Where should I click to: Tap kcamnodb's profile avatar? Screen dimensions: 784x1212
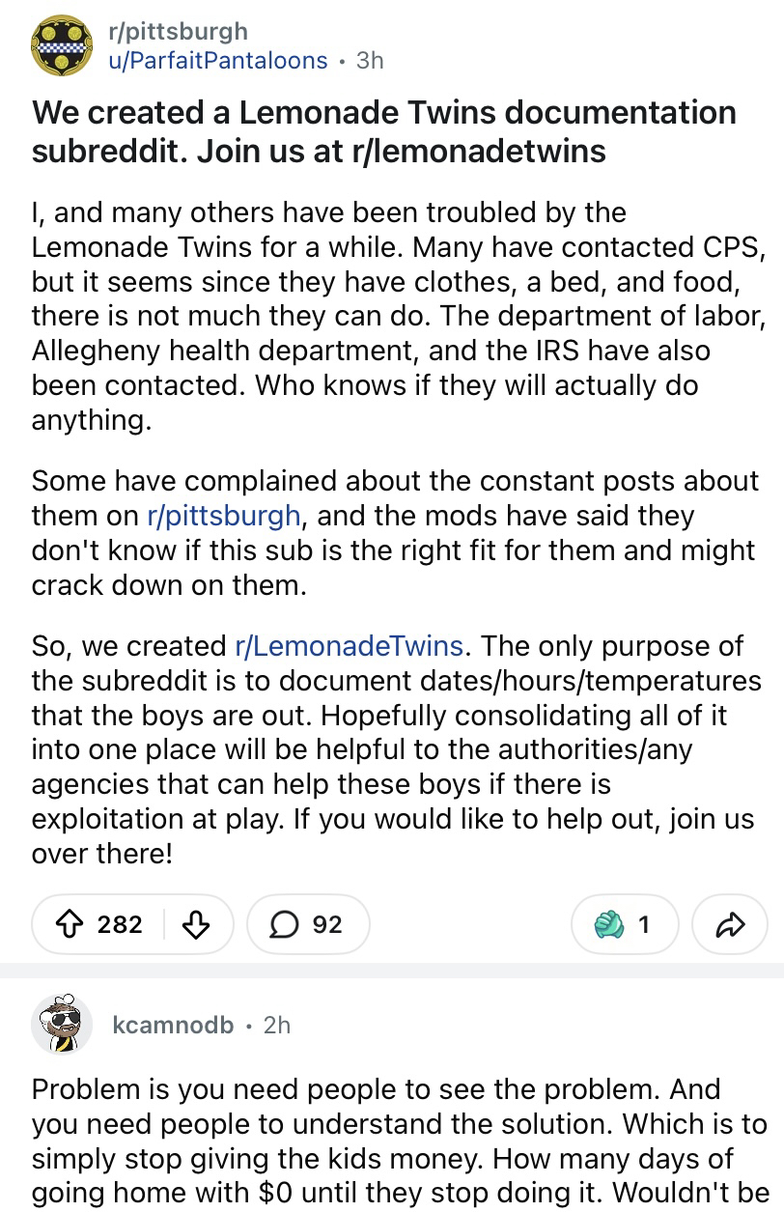pos(63,1024)
